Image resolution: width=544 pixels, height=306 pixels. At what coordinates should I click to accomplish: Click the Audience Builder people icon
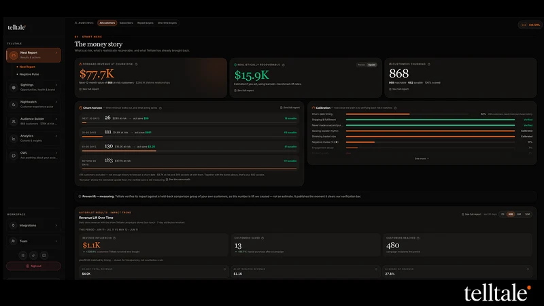(x=14, y=122)
